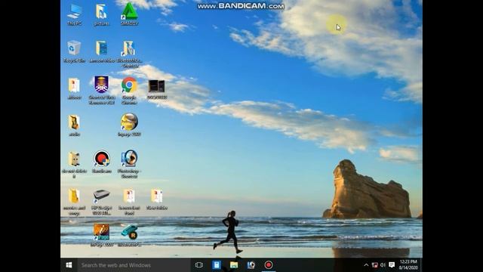Open the network status tray icon
This screenshot has width=483, height=272.
coord(374,265)
